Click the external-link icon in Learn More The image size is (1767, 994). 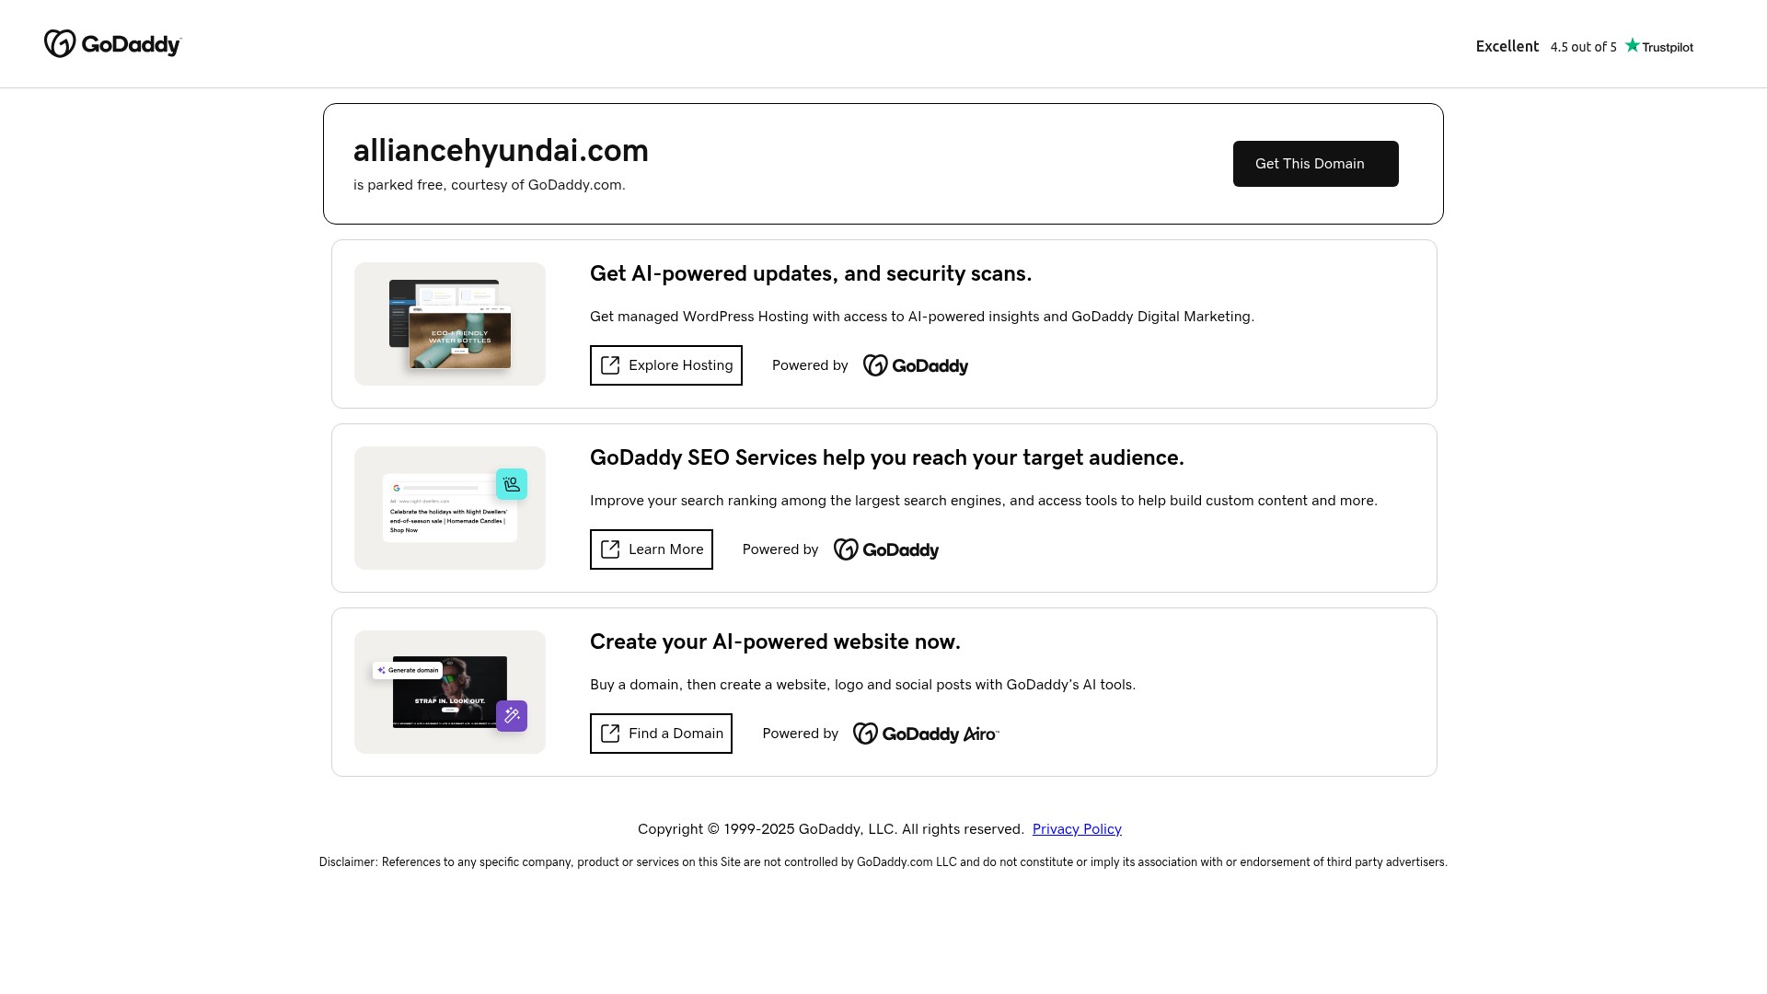click(x=610, y=549)
